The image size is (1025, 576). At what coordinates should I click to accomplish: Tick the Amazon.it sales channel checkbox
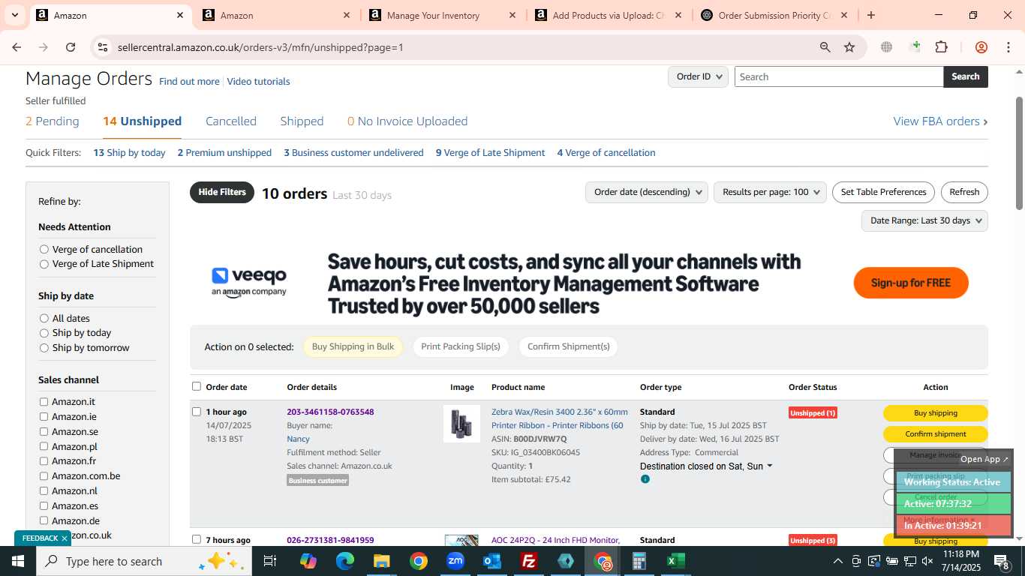[x=44, y=402]
